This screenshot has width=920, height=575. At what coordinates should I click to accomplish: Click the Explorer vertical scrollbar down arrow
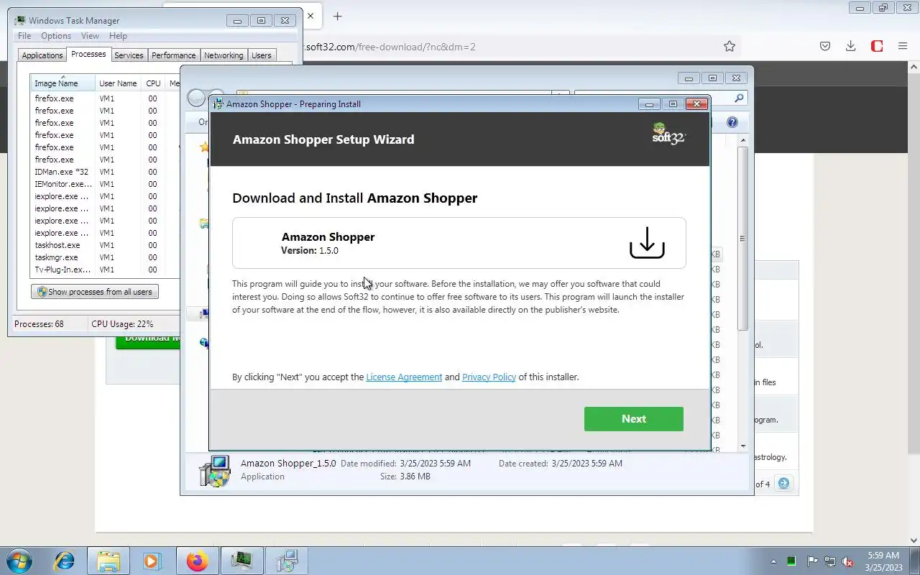743,446
